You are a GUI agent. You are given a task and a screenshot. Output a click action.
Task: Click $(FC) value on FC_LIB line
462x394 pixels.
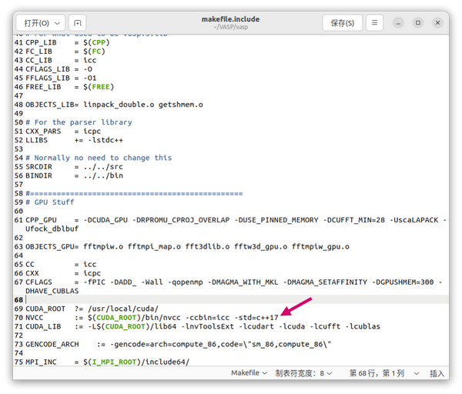click(94, 52)
